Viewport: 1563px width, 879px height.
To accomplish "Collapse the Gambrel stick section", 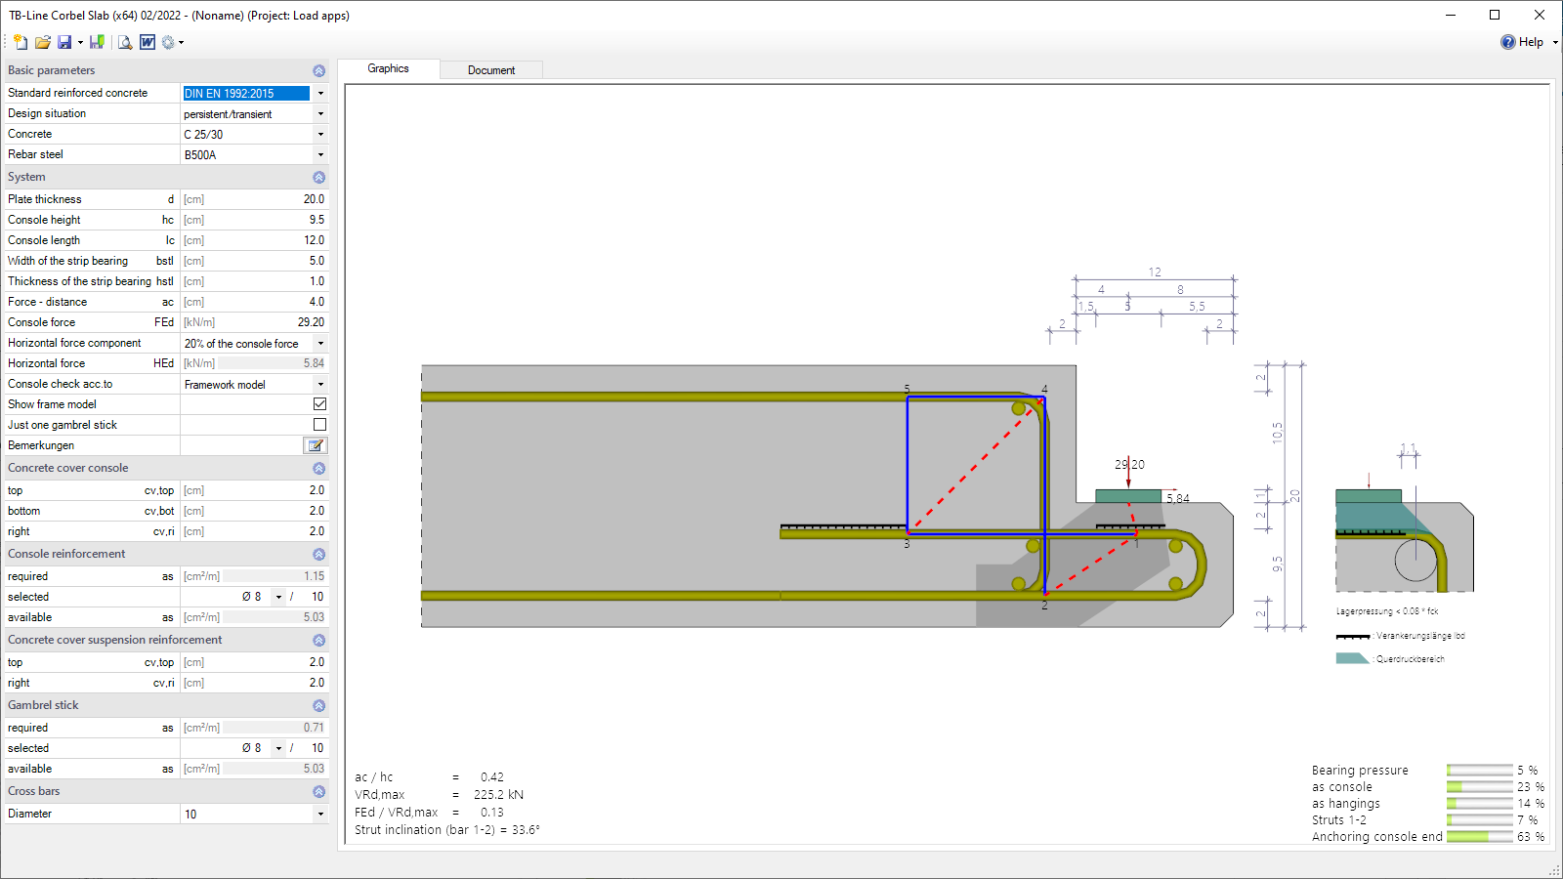I will tap(318, 706).
